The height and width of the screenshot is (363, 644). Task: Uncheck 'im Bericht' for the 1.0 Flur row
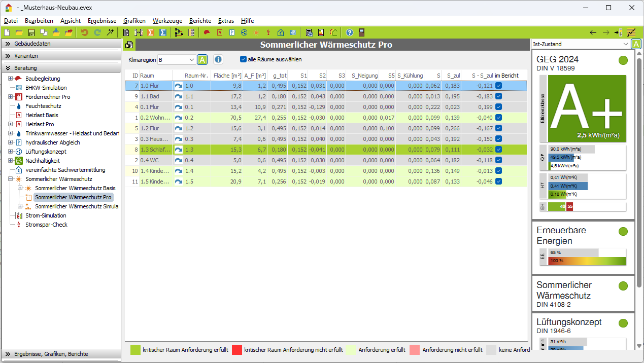[499, 86]
